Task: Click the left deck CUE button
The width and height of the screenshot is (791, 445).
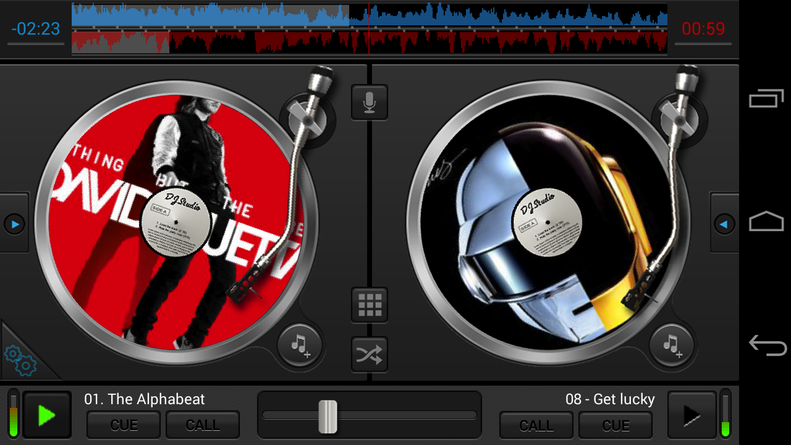Action: click(x=124, y=425)
